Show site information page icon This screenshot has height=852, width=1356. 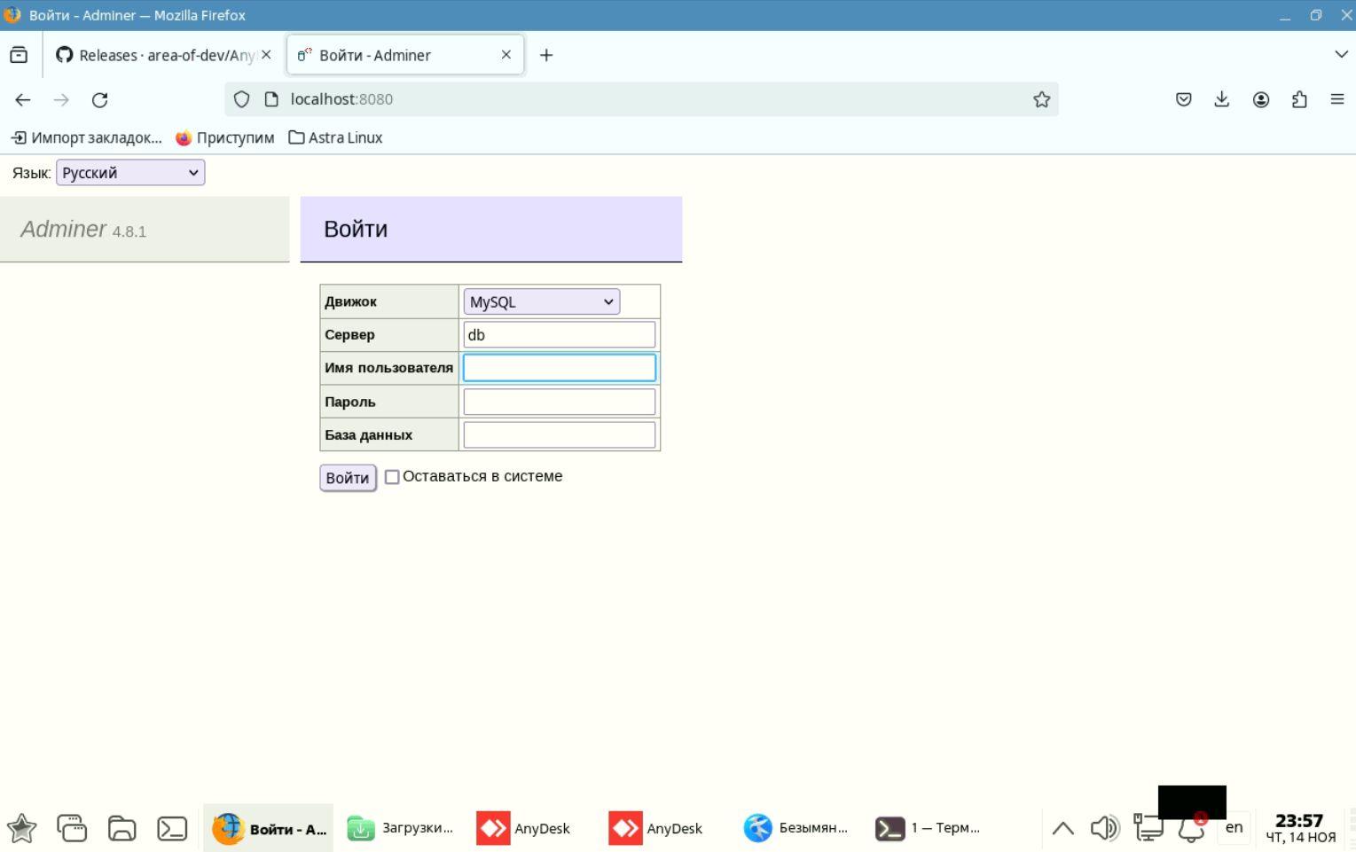tap(271, 99)
